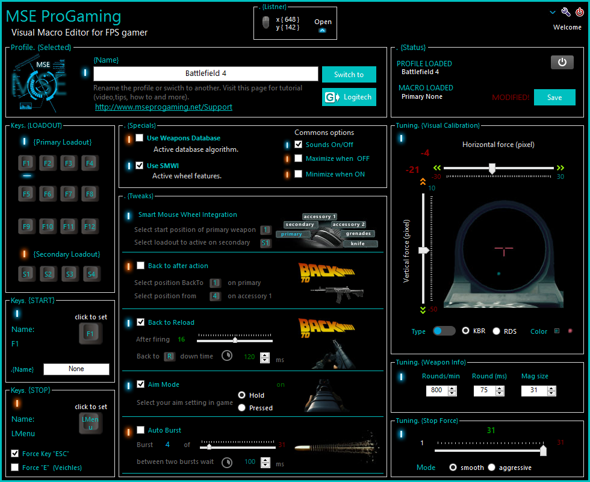Image resolution: width=590 pixels, height=482 pixels.
Task: Flip the Type toggle switch
Action: 444,331
